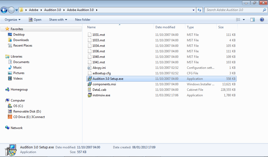Open the Share with menu
This screenshot has width=268, height=157.
58,20
